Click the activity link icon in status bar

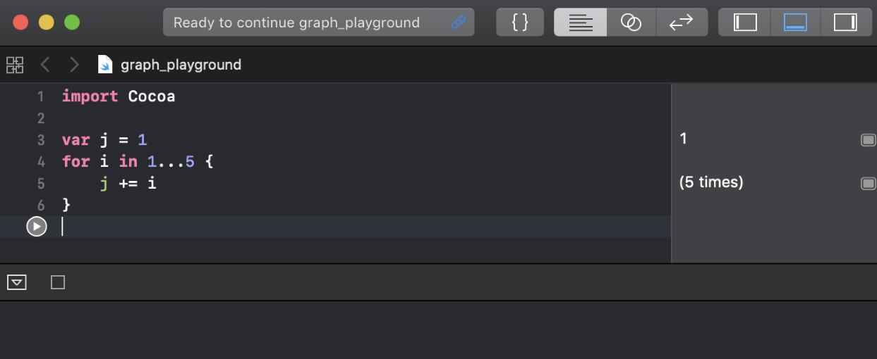click(x=459, y=23)
